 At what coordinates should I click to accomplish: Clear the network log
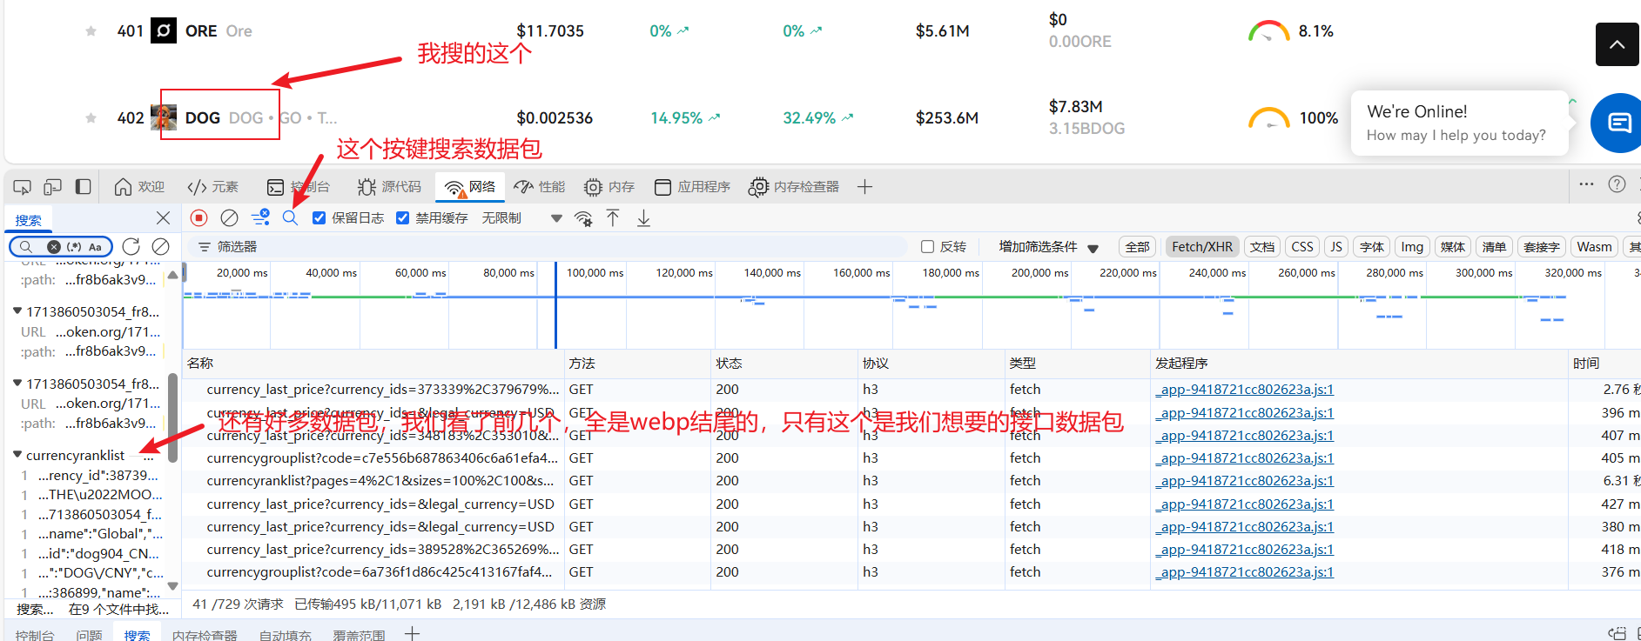[x=229, y=218]
